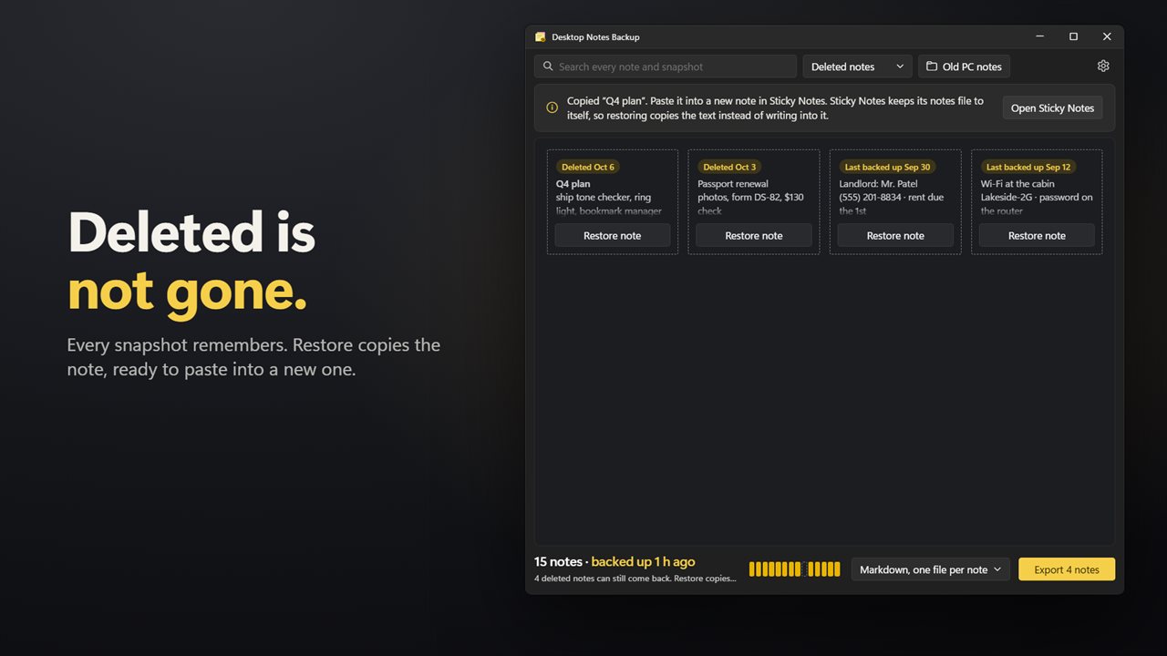1167x656 pixels.
Task: Focus the Search every note and snapshot field
Action: (x=666, y=67)
